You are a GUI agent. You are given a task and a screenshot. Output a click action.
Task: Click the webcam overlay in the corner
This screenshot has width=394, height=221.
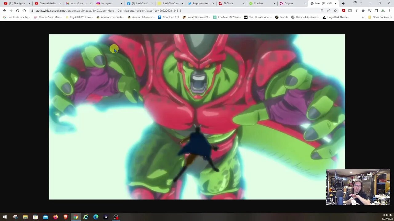tap(358, 187)
